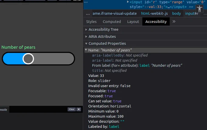Collapse the Name computed property details
207x130 pixels.
[86, 50]
